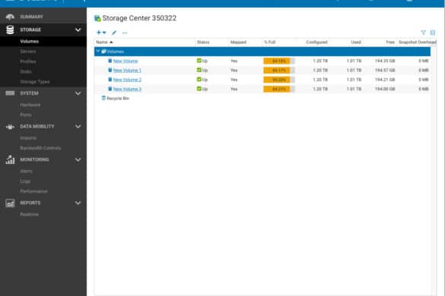
Task: Click the volume icon beside New Volume 3
Action: tap(110, 89)
